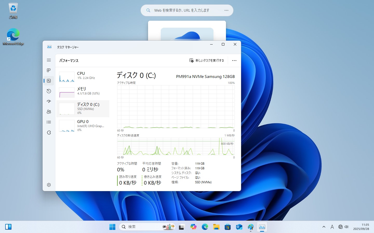Open the three-dot more options menu
The width and height of the screenshot is (374, 233).
coord(234,61)
